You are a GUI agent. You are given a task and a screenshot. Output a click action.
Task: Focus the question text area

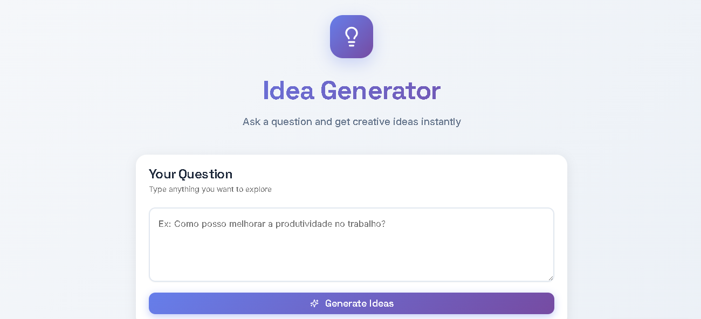[x=351, y=245]
